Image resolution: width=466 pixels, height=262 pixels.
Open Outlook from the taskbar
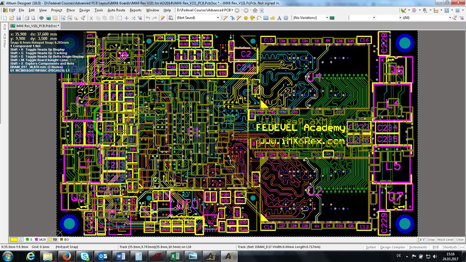pyautogui.click(x=102, y=256)
